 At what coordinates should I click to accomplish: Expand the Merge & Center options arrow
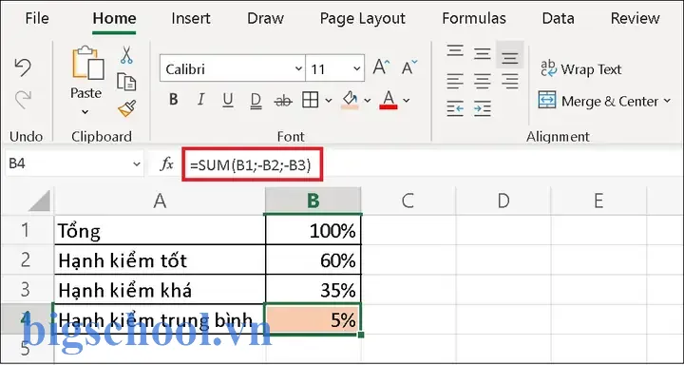pyautogui.click(x=667, y=101)
